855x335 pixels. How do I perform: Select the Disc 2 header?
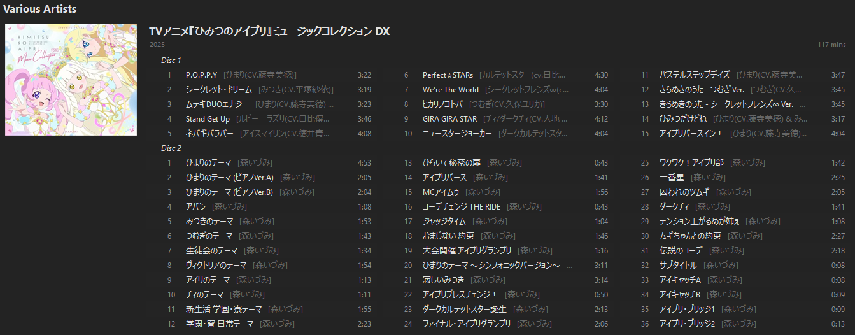tap(171, 148)
